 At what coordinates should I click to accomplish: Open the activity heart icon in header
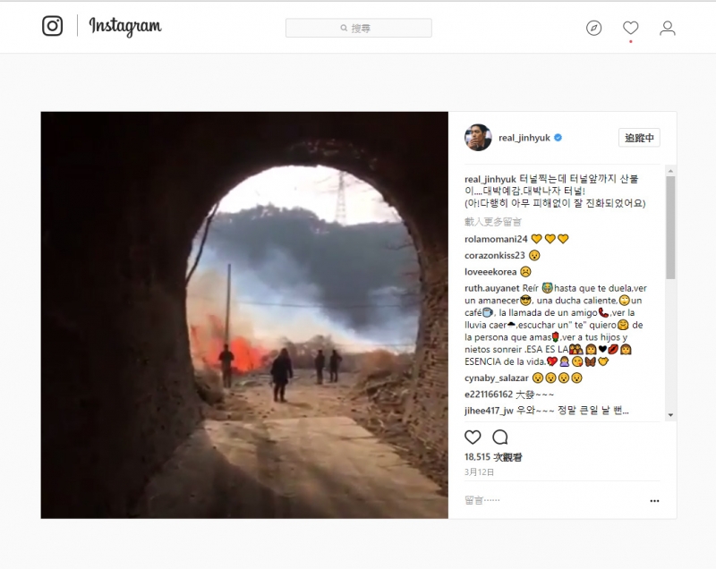(x=631, y=28)
